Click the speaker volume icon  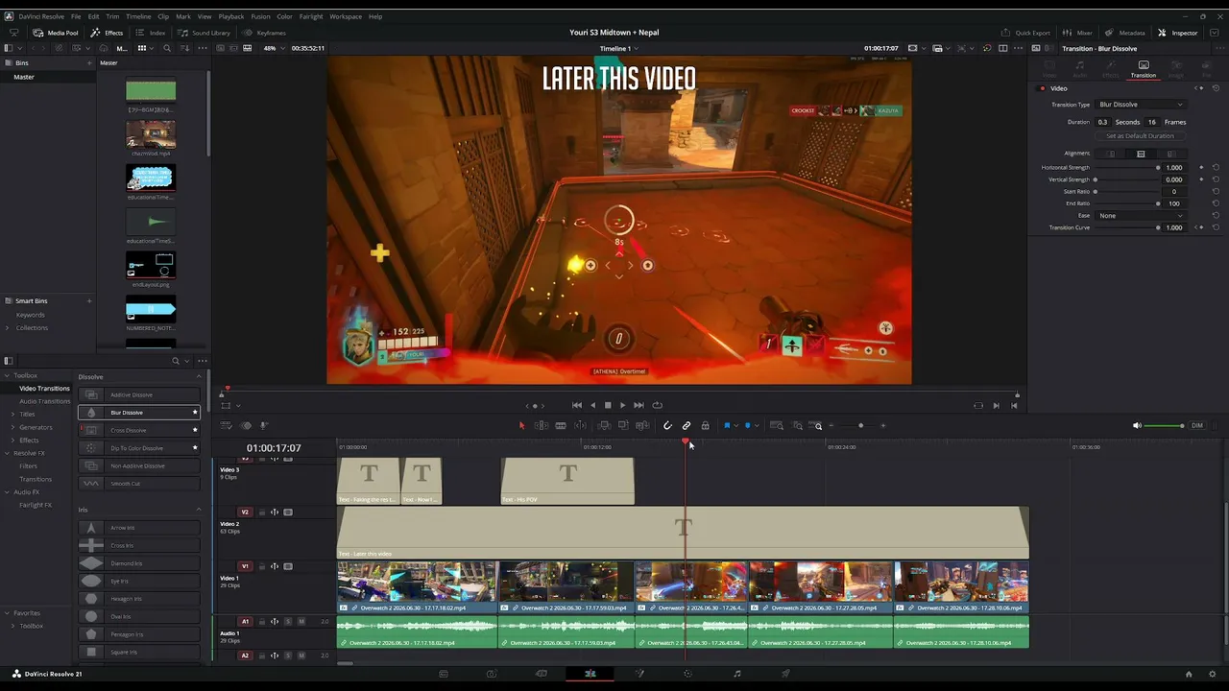click(1137, 425)
